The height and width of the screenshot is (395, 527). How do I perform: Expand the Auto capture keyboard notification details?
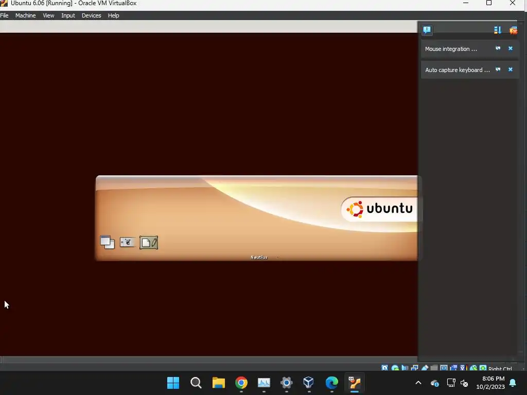[498, 69]
